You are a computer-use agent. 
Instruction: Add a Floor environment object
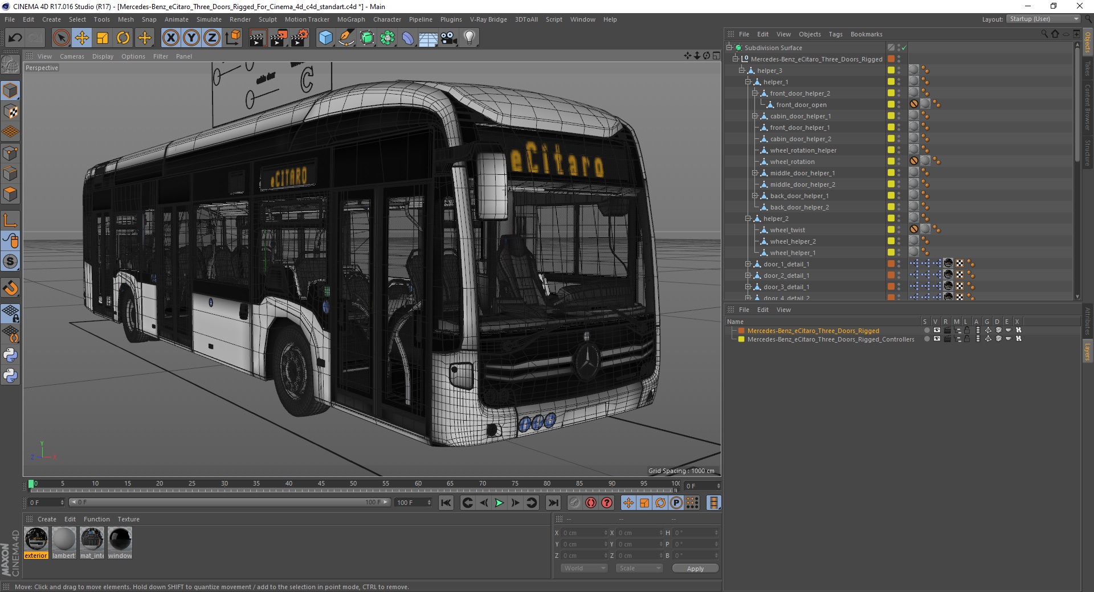tap(428, 38)
